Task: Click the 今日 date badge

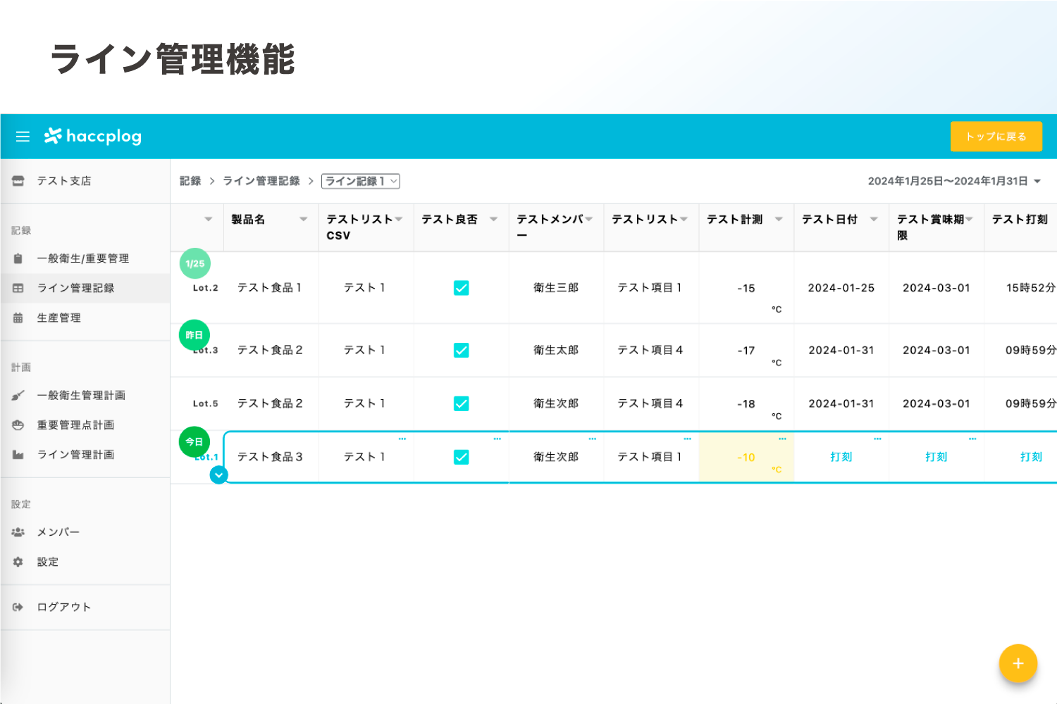Action: point(194,442)
